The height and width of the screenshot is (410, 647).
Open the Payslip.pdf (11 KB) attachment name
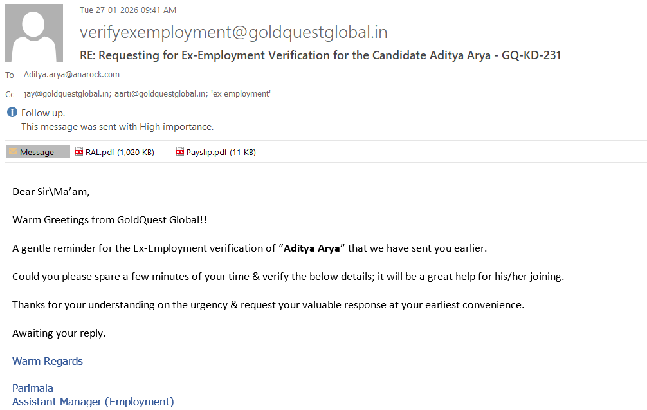[x=221, y=153]
